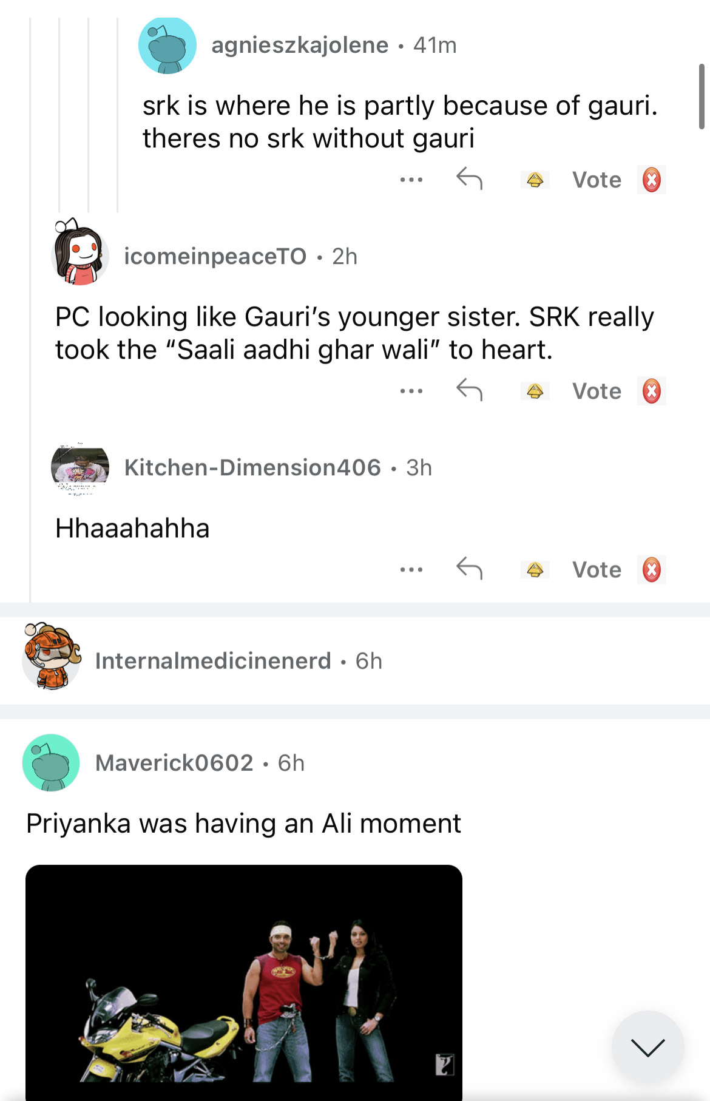The image size is (710, 1101).
Task: Upvote agnieszkajolene's comment
Action: pyautogui.click(x=535, y=180)
